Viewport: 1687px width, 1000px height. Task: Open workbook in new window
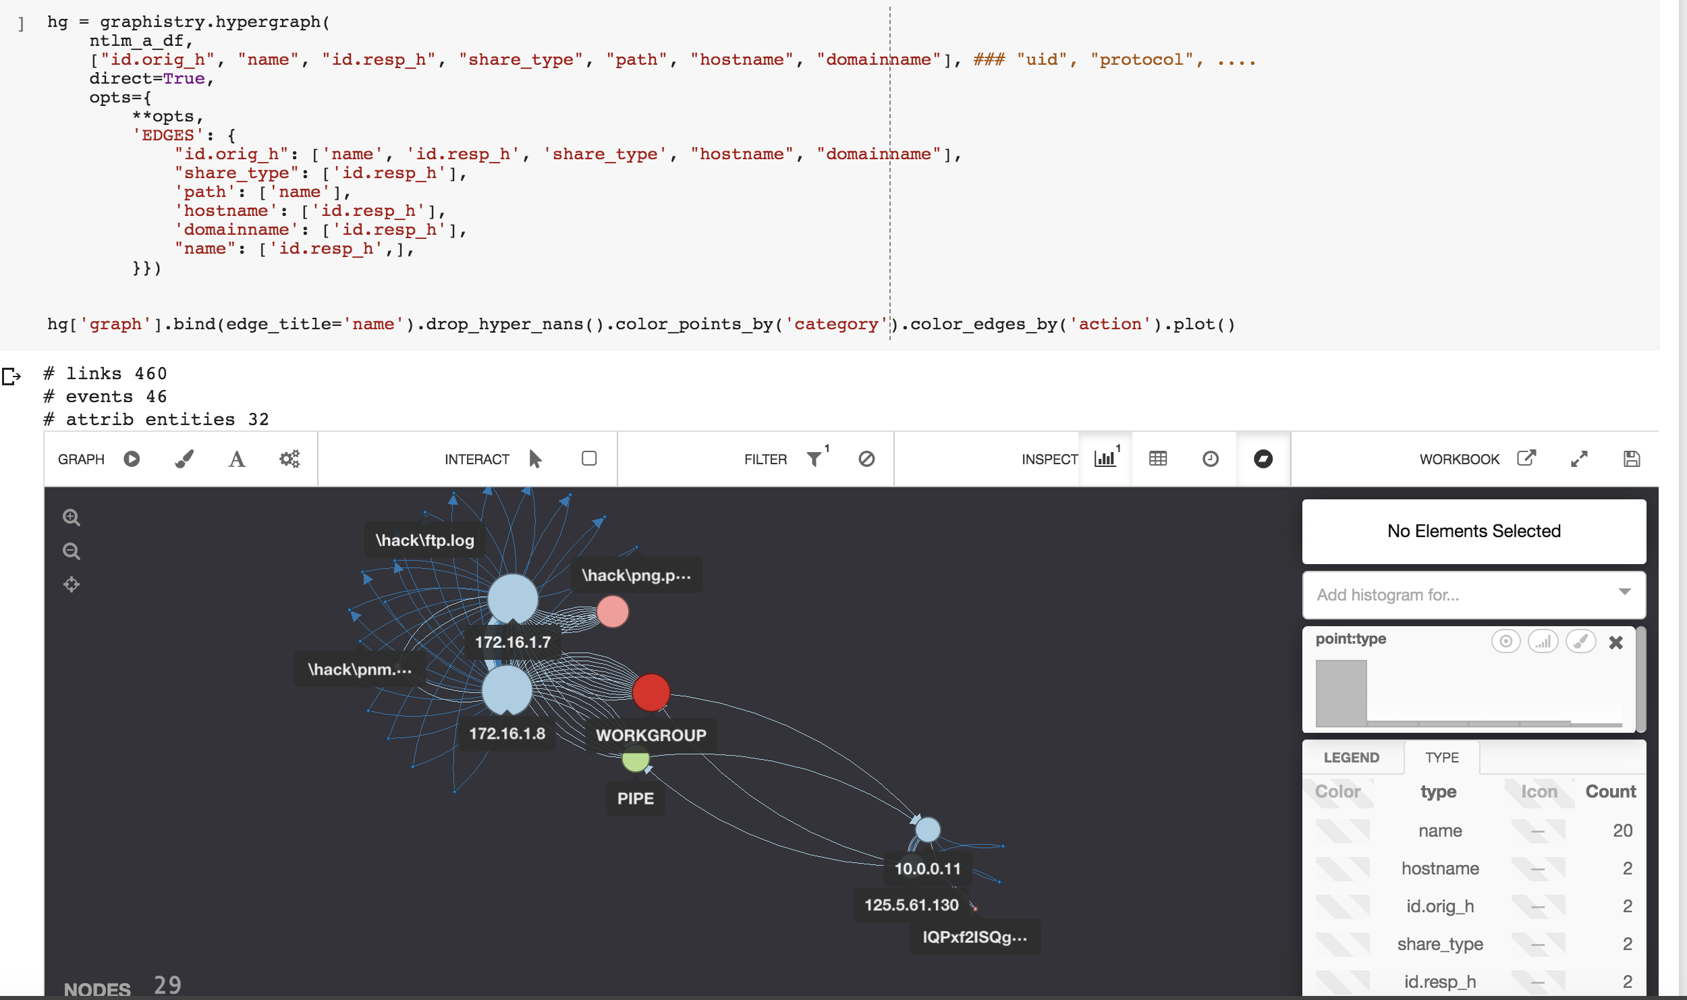[1526, 459]
